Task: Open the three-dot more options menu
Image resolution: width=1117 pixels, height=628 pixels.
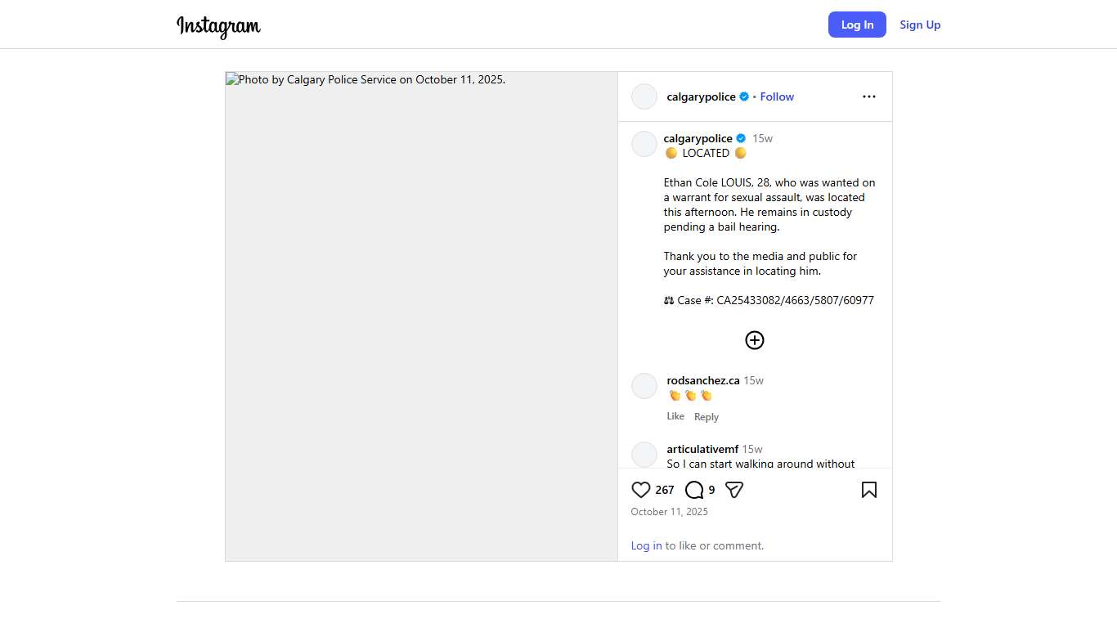Action: pos(868,96)
